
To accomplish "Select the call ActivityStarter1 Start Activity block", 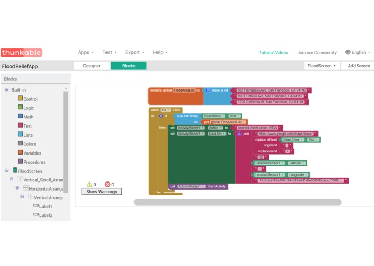I will pyautogui.click(x=198, y=186).
